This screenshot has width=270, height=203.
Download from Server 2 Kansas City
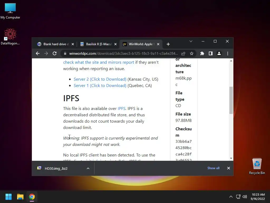[100, 79]
